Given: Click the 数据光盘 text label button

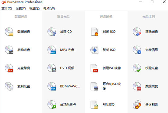Looking at the screenshot, I should click(24, 32).
